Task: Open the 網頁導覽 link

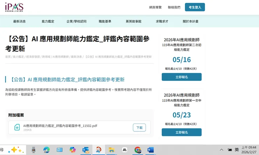Action: pos(155,7)
